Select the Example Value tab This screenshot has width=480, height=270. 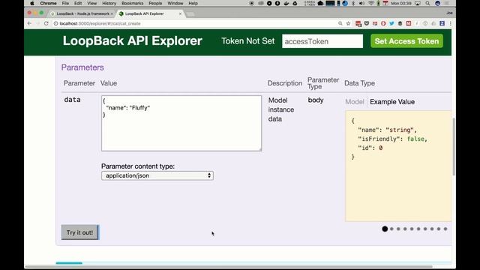click(x=392, y=102)
